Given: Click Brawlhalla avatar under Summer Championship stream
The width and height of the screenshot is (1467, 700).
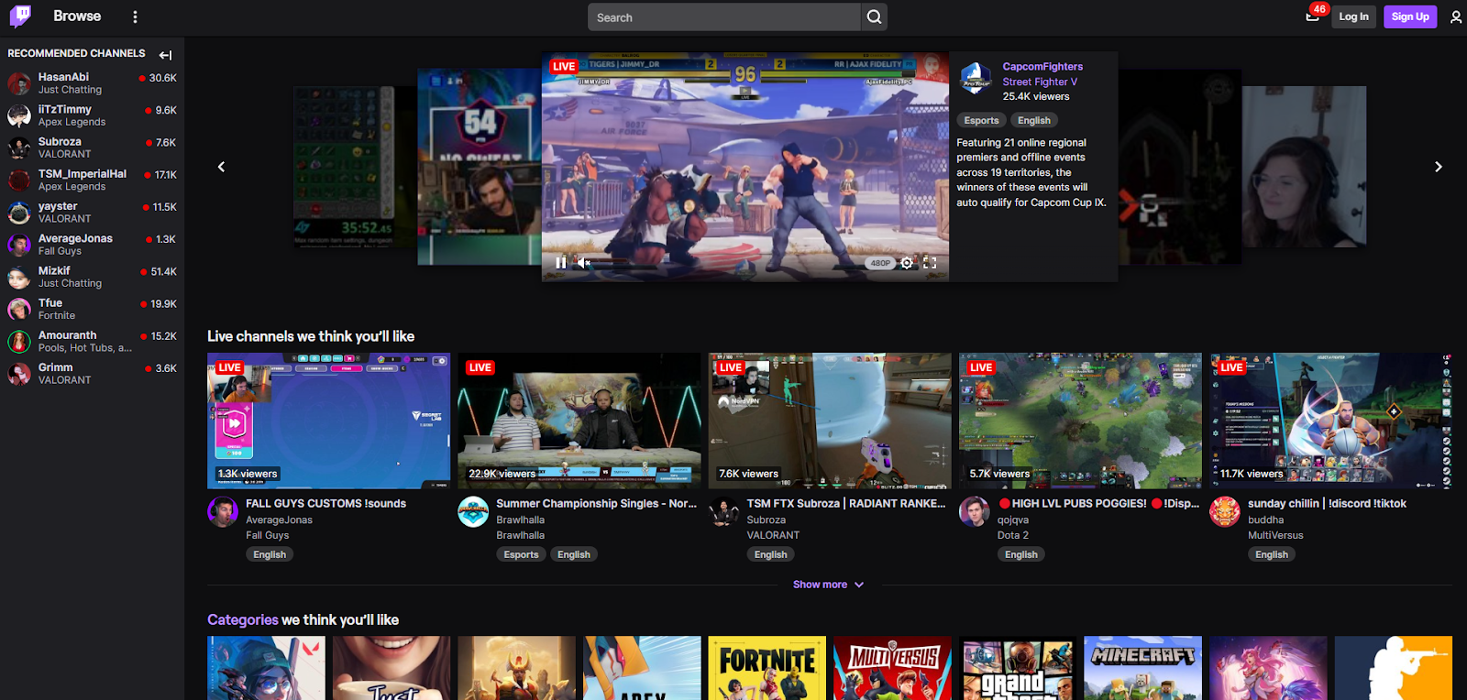Looking at the screenshot, I should click(473, 512).
